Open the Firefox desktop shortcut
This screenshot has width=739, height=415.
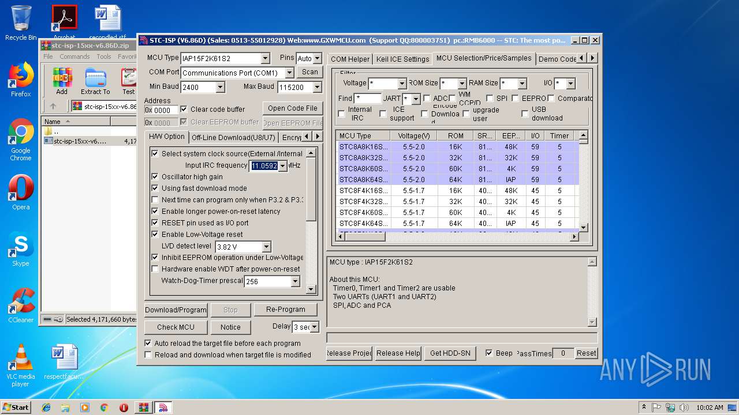click(x=21, y=80)
